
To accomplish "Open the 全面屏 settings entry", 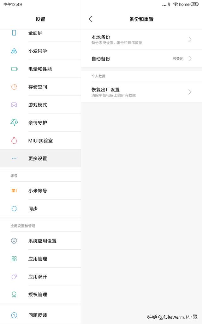I will (x=40, y=33).
